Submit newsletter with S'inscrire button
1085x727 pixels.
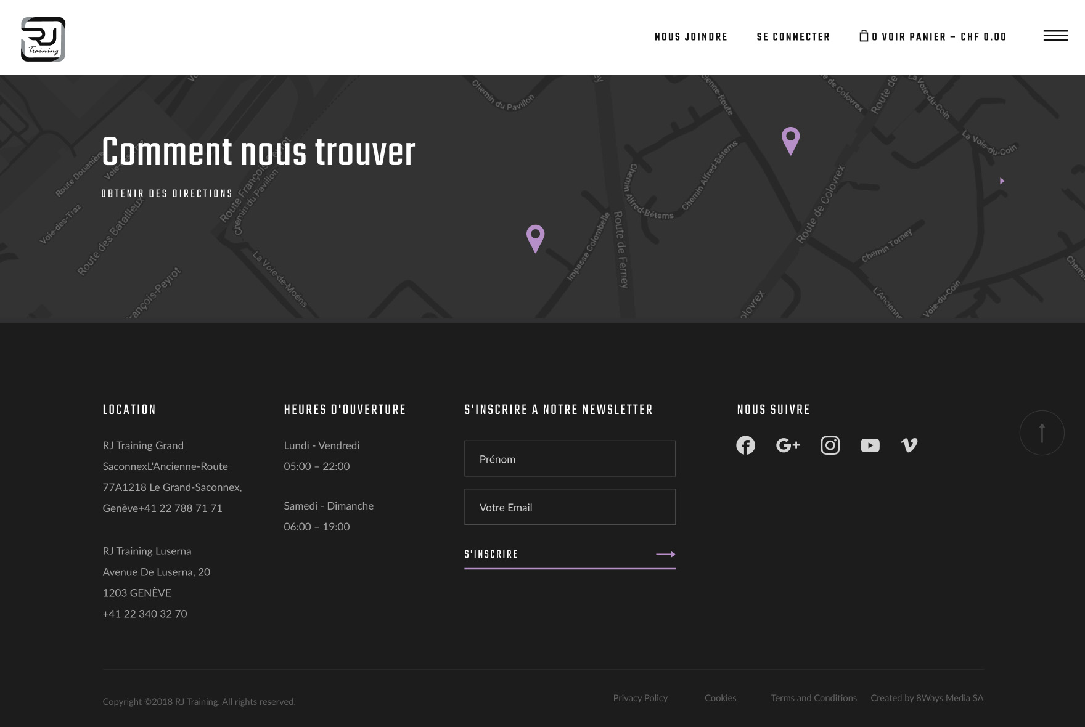pos(570,554)
